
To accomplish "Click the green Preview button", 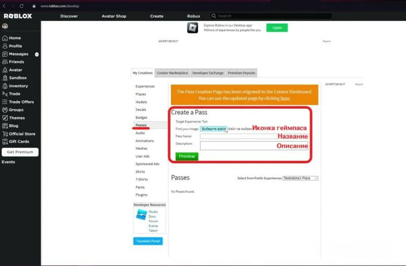I will click(187, 156).
